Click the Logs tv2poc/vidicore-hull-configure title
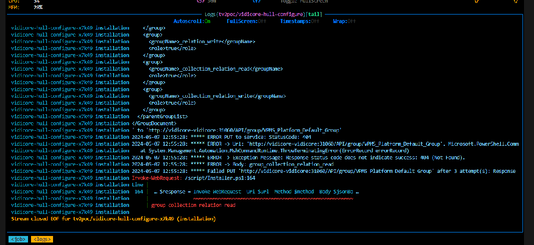 263,15
